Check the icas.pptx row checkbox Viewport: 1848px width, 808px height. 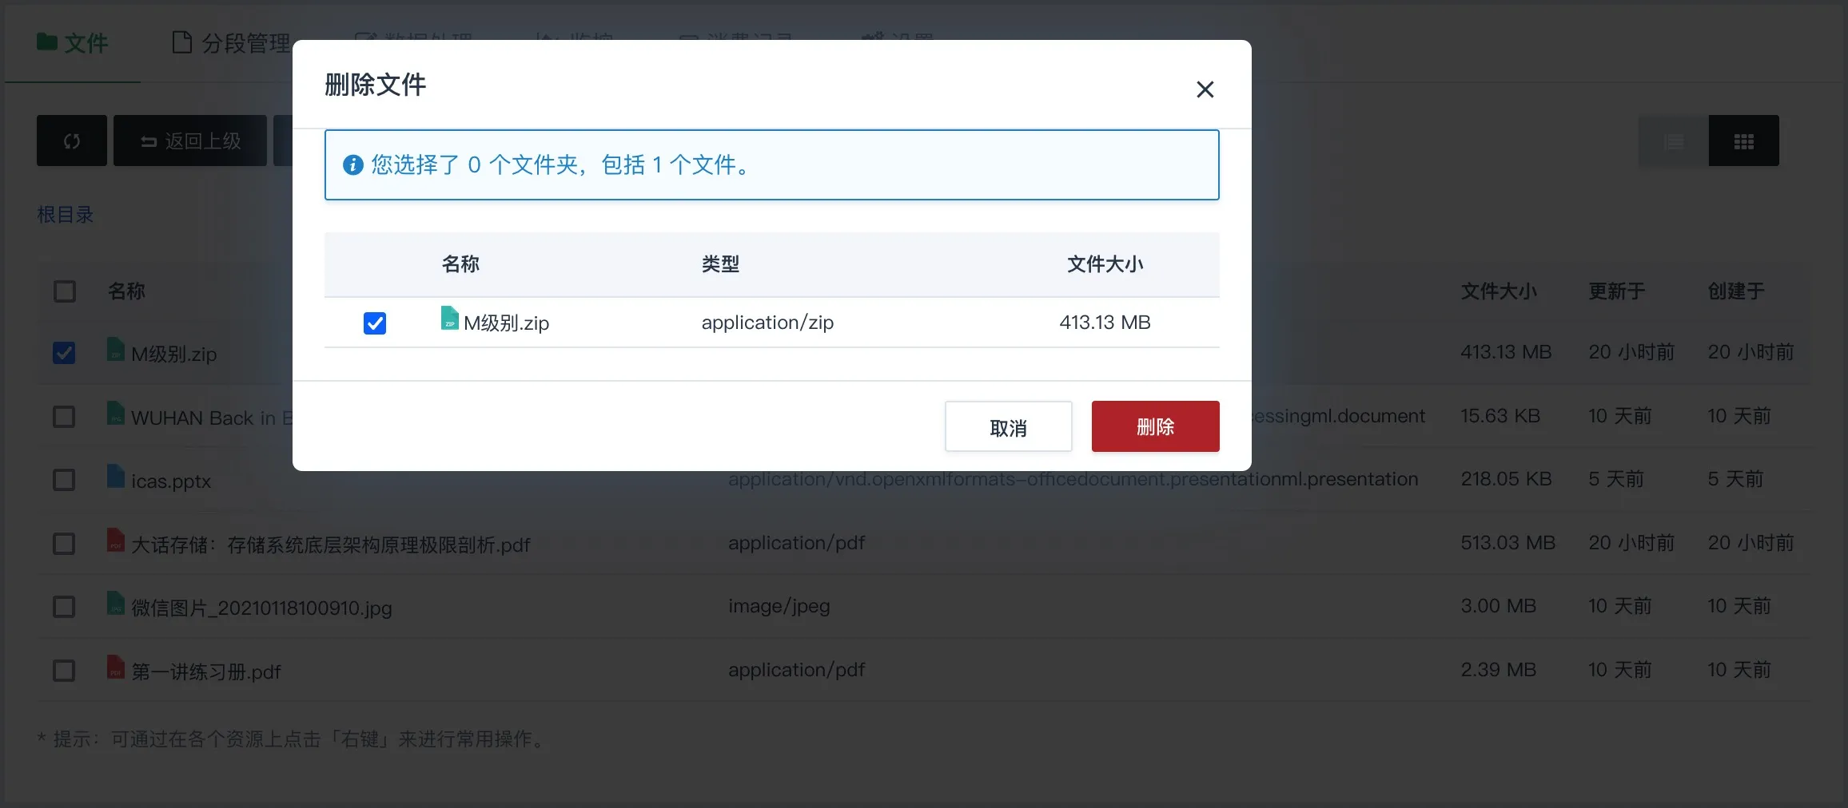64,480
